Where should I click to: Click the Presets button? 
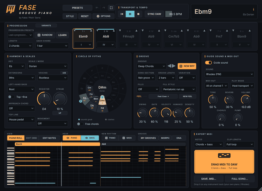pyautogui.click(x=77, y=8)
